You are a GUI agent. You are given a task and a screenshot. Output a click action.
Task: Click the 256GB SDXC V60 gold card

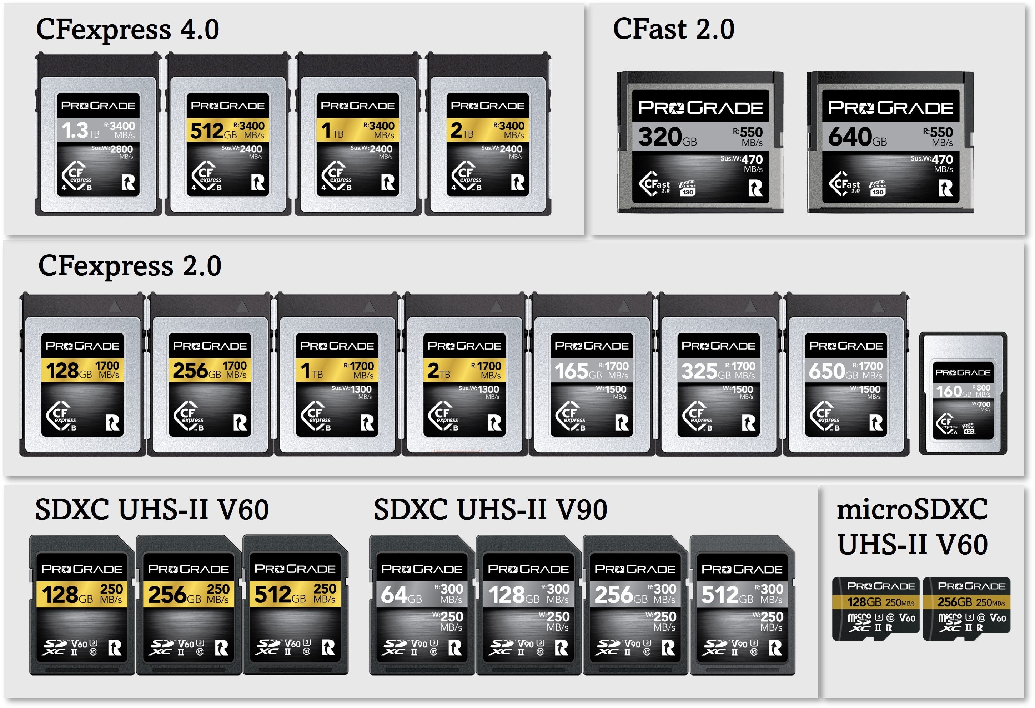click(x=189, y=605)
